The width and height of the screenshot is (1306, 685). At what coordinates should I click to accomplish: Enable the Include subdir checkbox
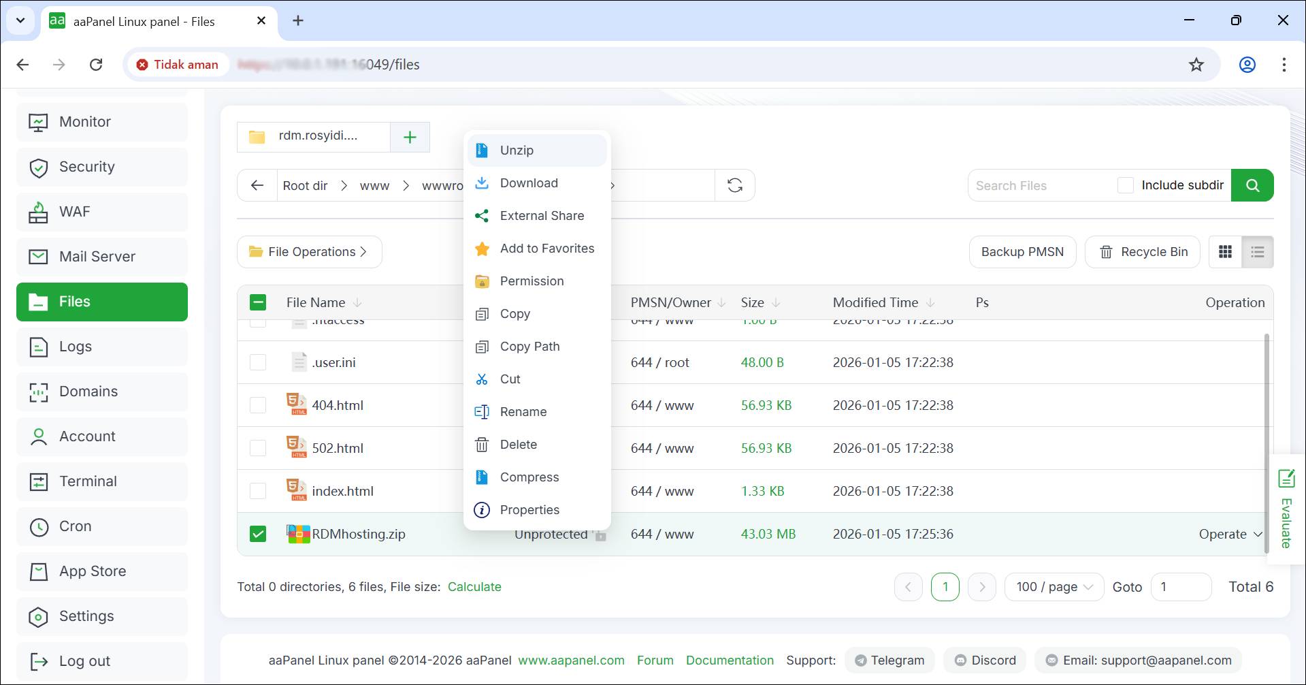[x=1126, y=185]
